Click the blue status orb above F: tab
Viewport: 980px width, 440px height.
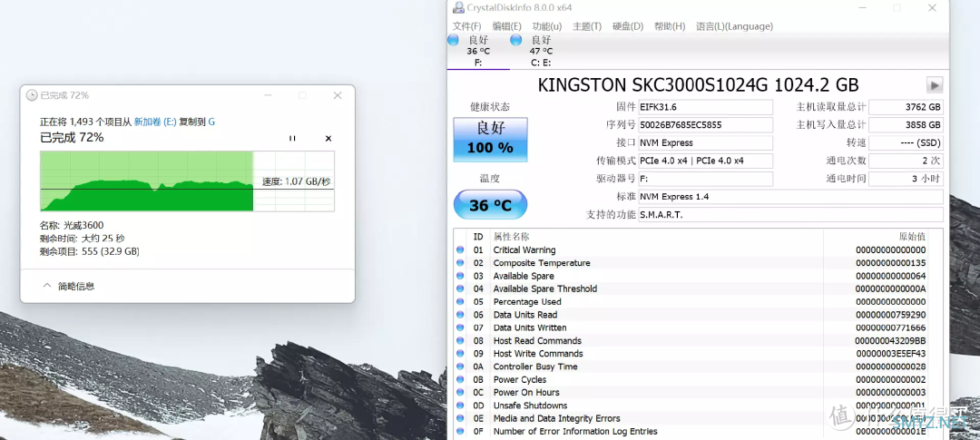tap(453, 40)
